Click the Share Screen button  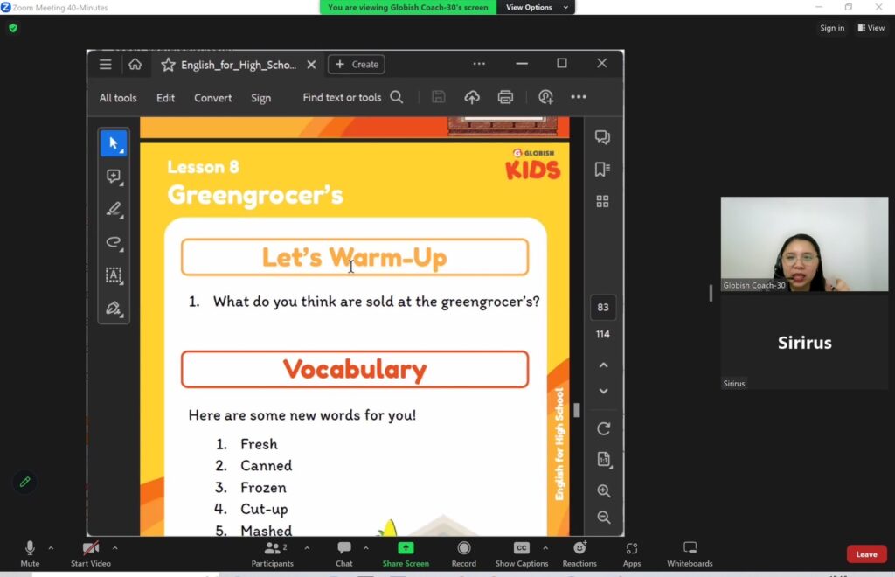pyautogui.click(x=406, y=553)
